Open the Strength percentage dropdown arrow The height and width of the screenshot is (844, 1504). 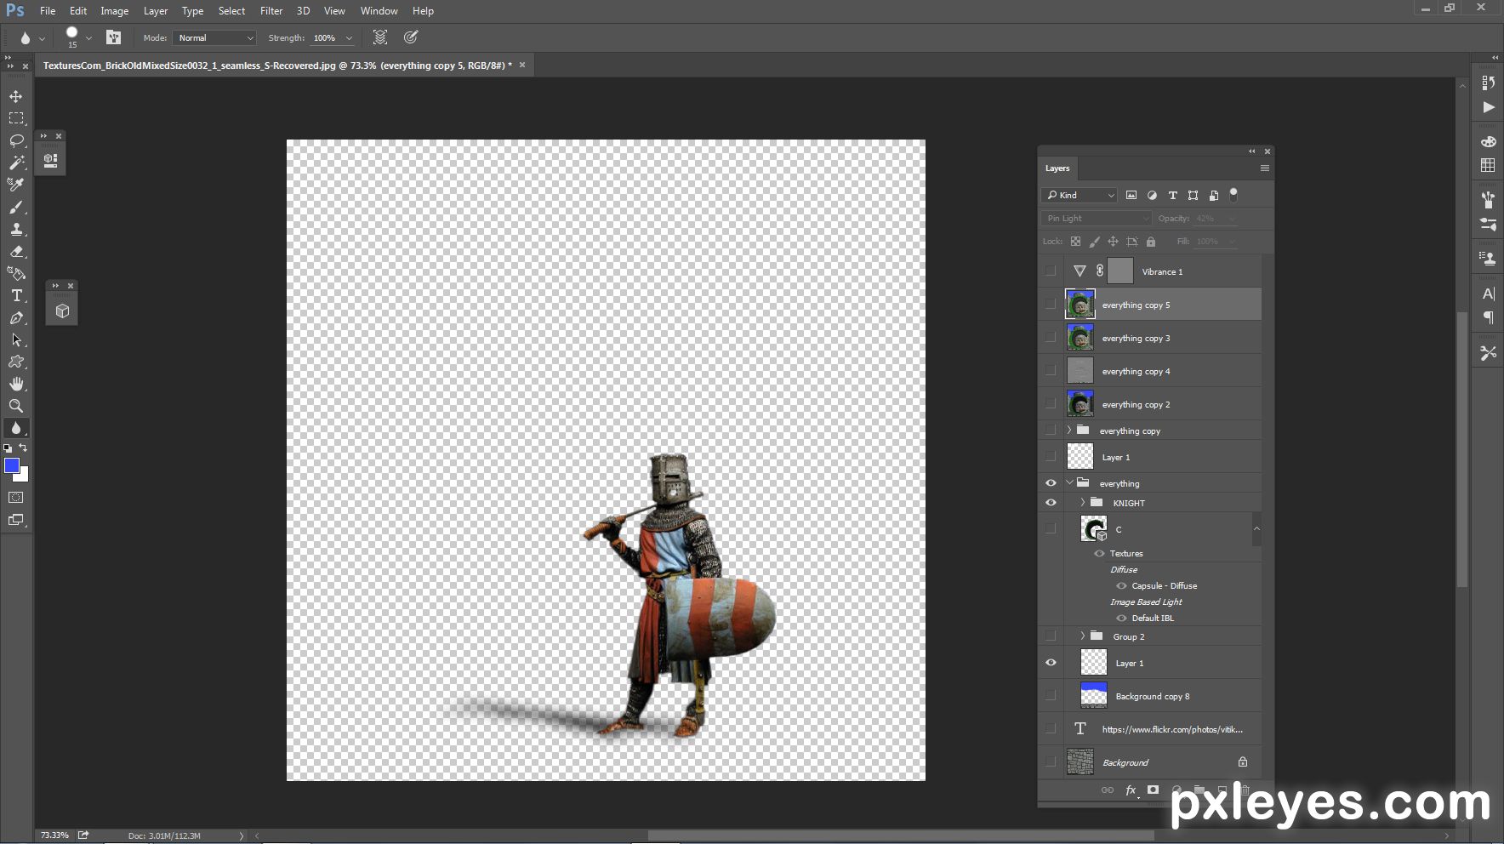pyautogui.click(x=349, y=38)
